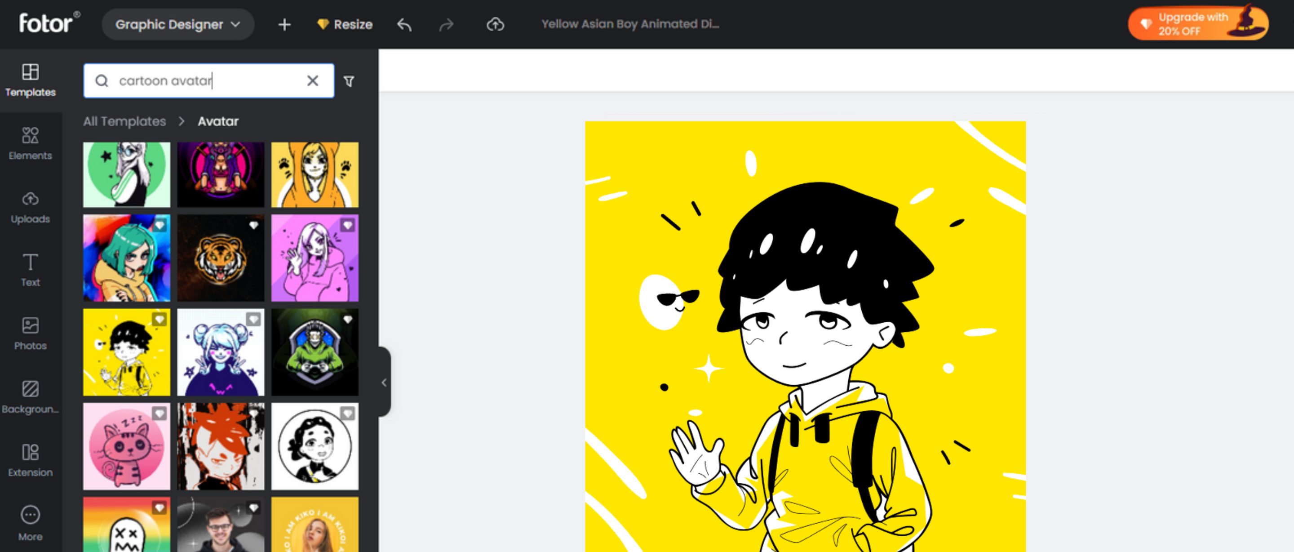Open the Avatar templates category tab

pyautogui.click(x=217, y=121)
